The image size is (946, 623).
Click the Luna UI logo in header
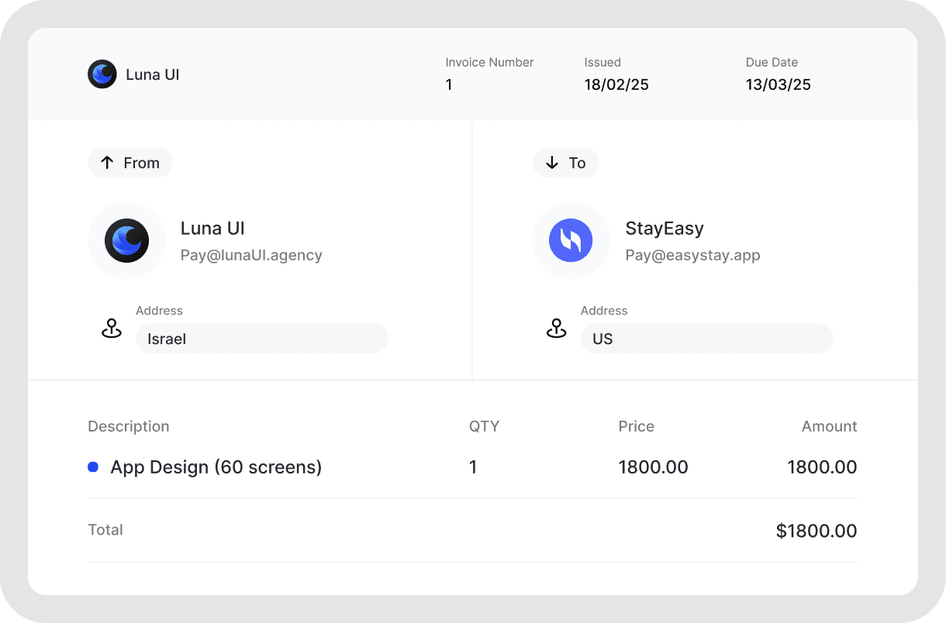(102, 74)
